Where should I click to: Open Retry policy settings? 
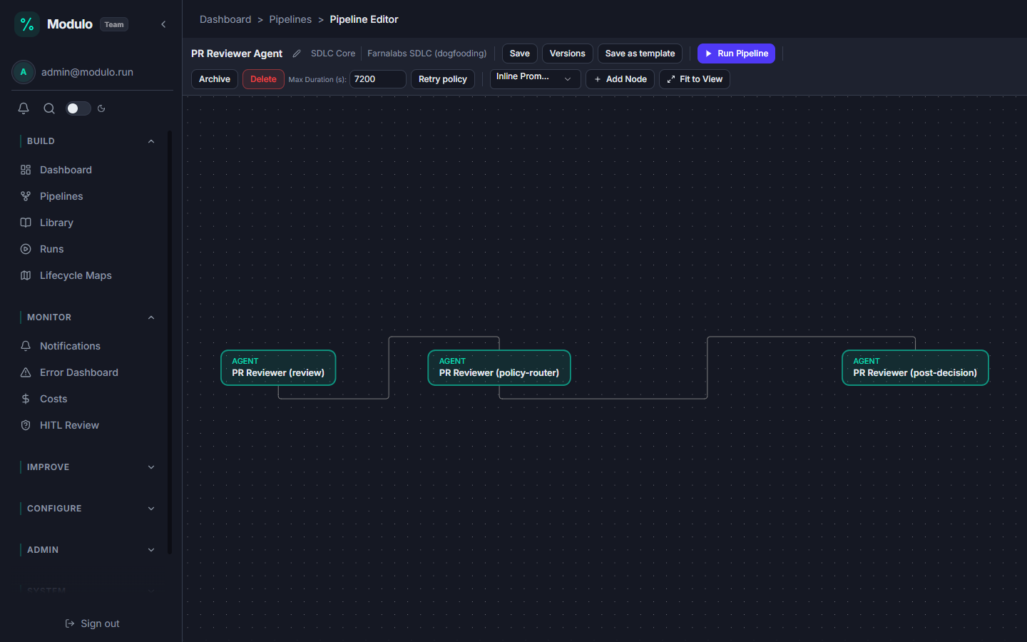(x=443, y=79)
